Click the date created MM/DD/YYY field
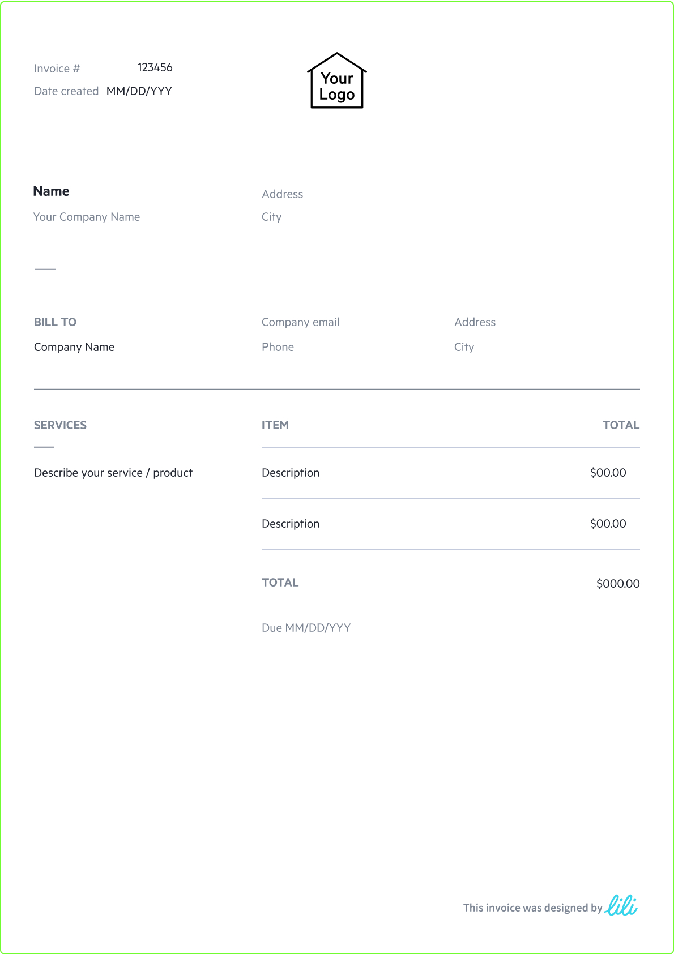Viewport: 674px width, 954px height. point(139,91)
